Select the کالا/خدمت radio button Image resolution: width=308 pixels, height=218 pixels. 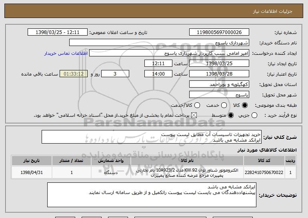pos(197,106)
